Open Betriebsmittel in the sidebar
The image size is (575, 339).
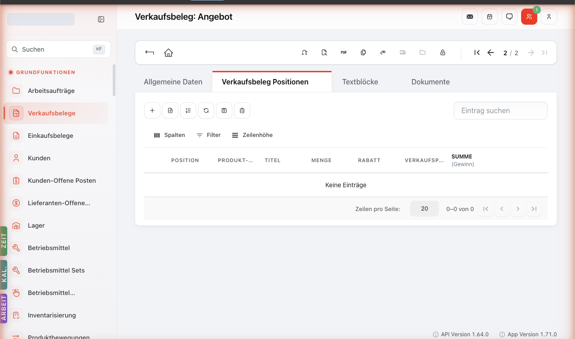tap(56, 248)
